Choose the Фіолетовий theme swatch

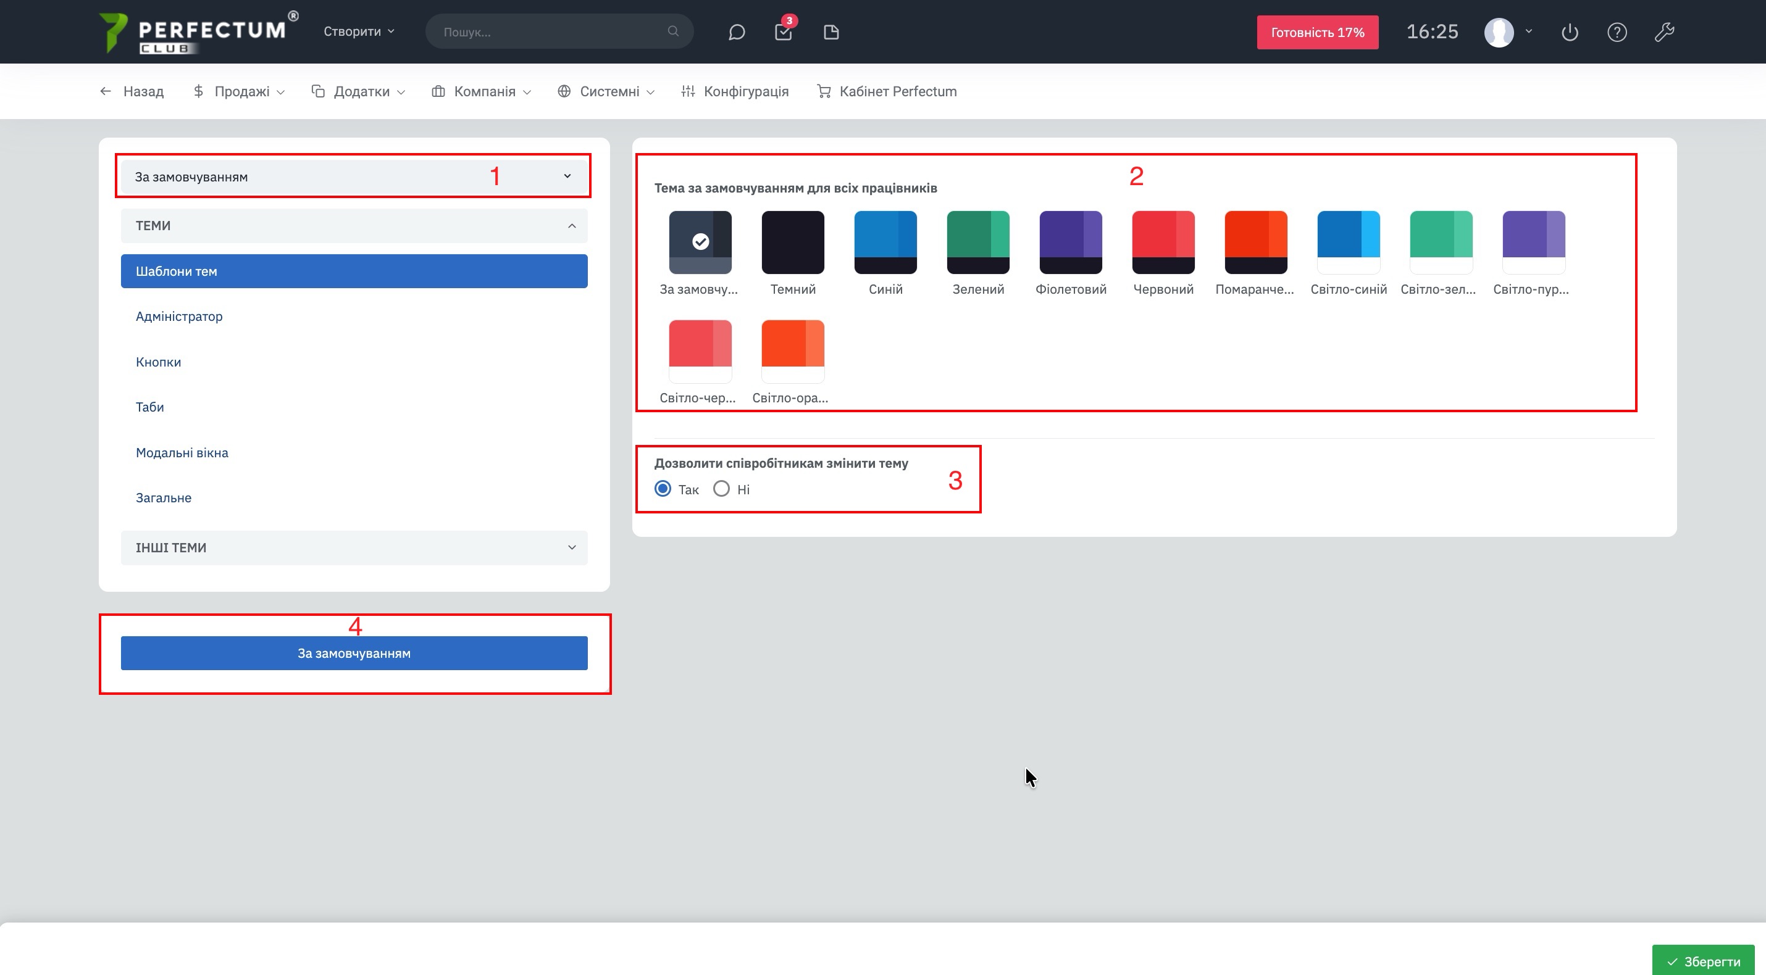(1070, 243)
